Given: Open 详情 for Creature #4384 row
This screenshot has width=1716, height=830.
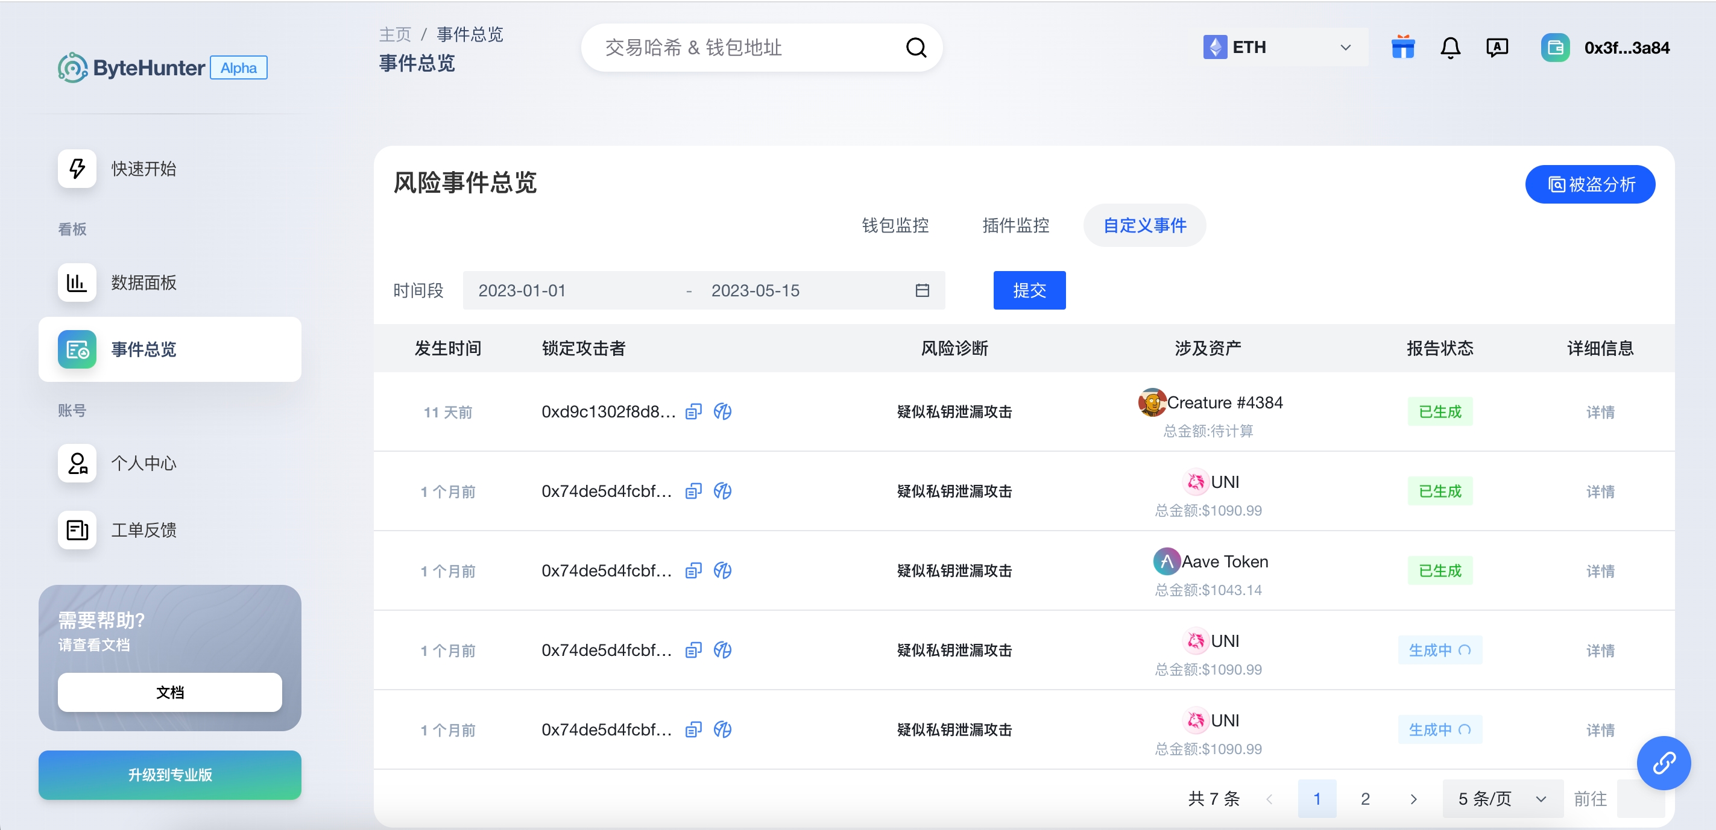Looking at the screenshot, I should (1600, 412).
